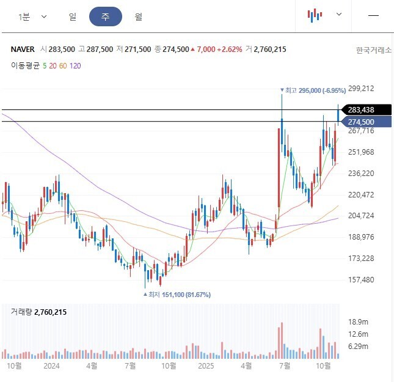Click the 이동평균 moving average label
Viewport: 394px width, 382px height.
point(25,65)
